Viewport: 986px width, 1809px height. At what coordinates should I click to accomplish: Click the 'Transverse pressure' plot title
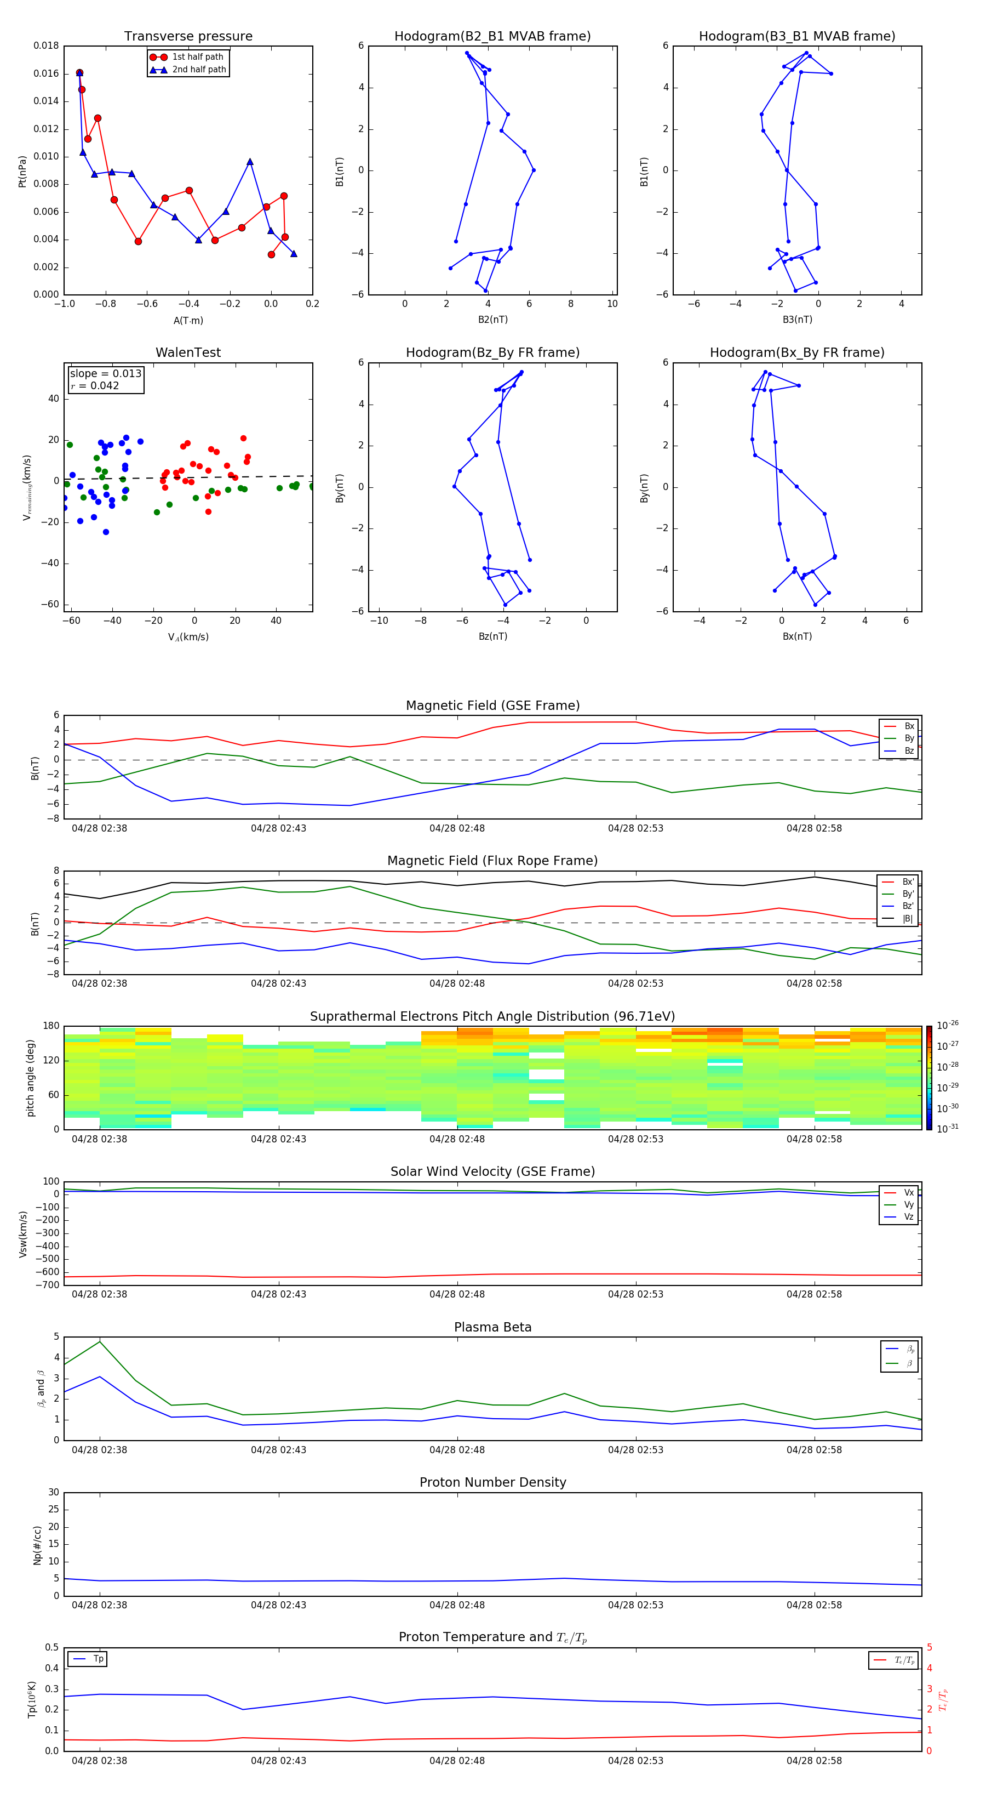pos(188,37)
